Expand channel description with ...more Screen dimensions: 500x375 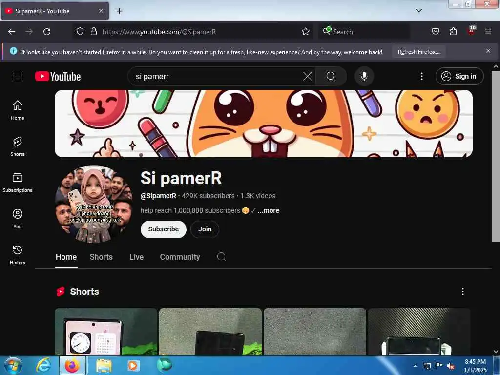268,210
